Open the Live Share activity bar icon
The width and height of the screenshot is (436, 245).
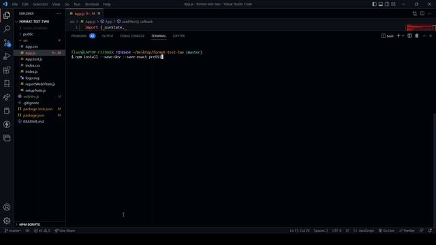[7, 97]
